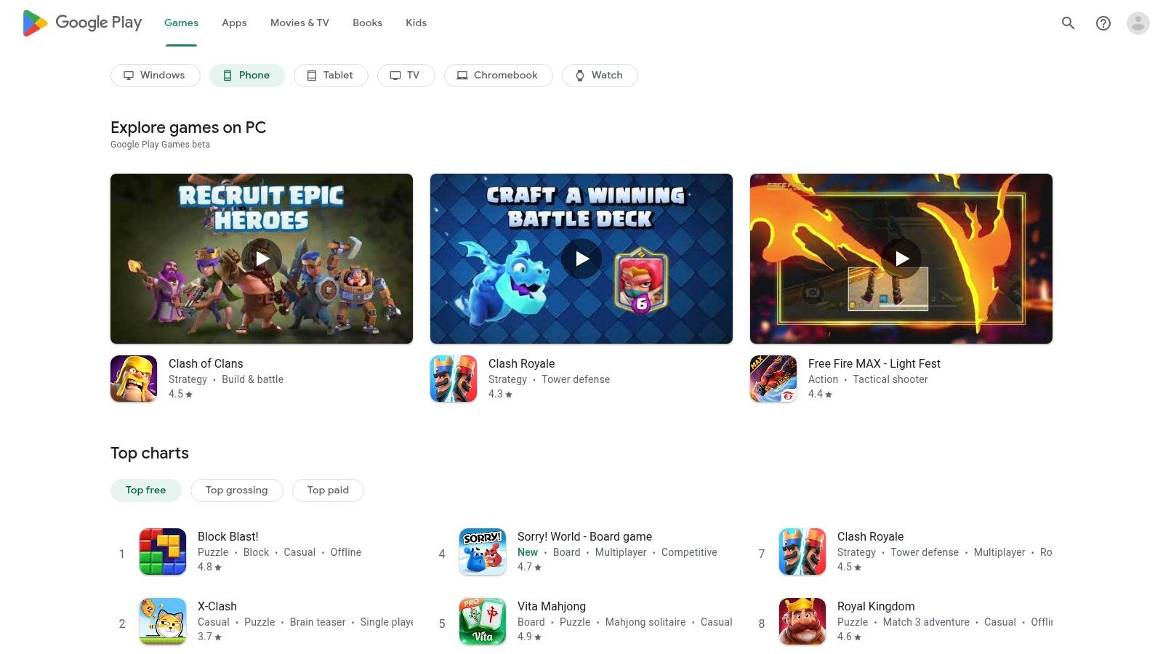Image resolution: width=1163 pixels, height=654 pixels.
Task: Select the Top paid chart filter
Action: [328, 490]
